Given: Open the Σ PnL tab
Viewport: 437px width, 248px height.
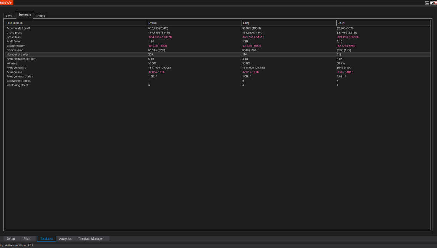Looking at the screenshot, I should (9, 16).
